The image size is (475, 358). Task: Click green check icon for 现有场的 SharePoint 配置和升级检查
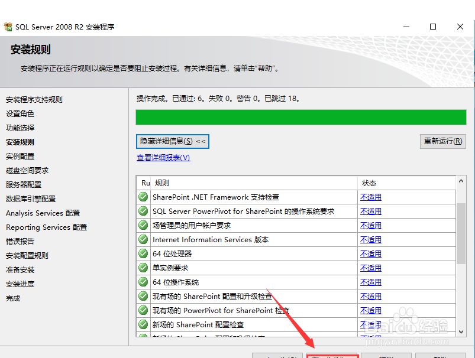[x=143, y=296]
